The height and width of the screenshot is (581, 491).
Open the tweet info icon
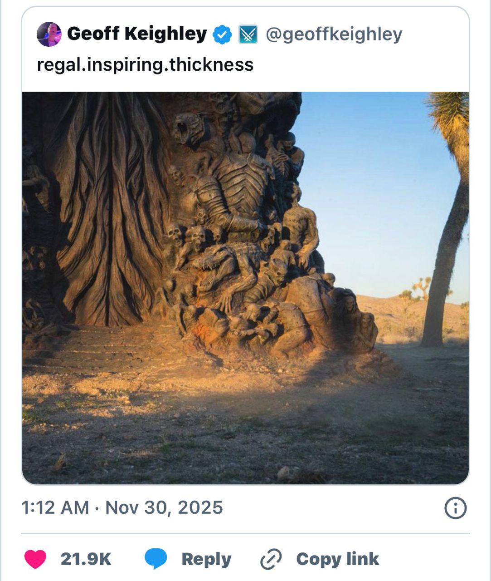click(455, 508)
